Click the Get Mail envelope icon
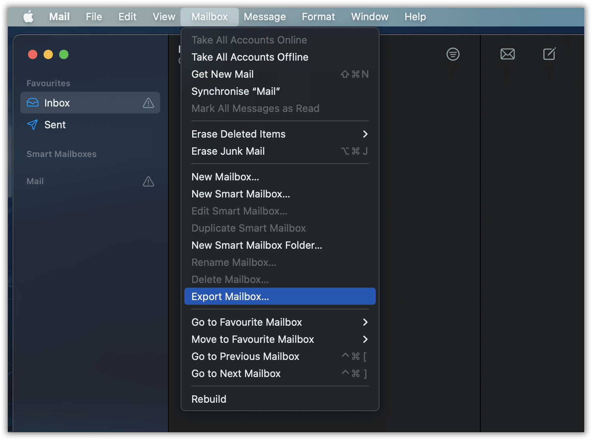Viewport: 592px width, 440px height. [x=507, y=54]
